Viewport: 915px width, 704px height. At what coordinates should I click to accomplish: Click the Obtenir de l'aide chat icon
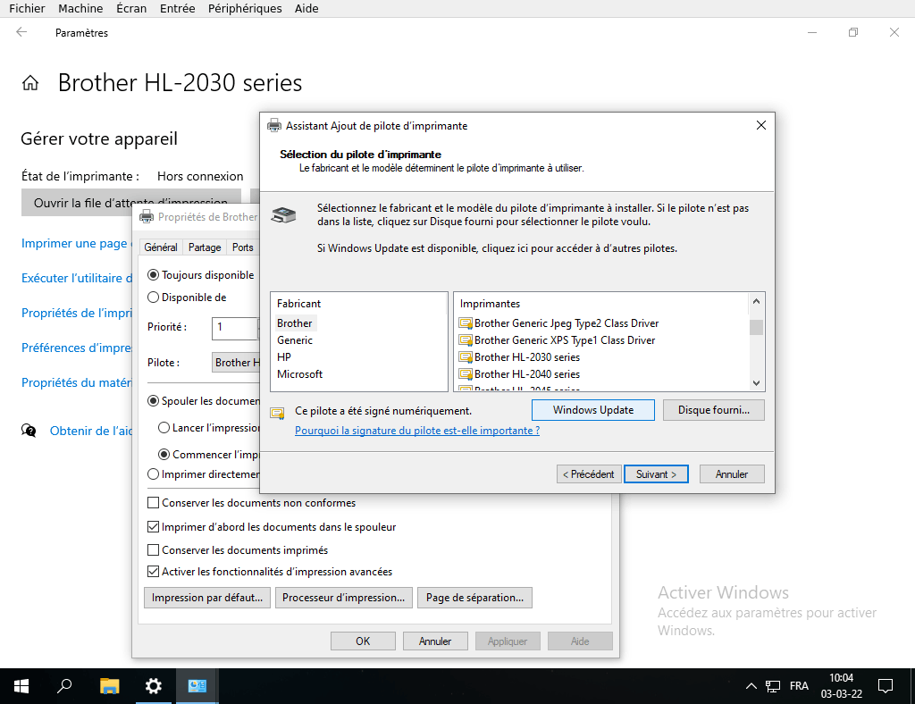(x=29, y=431)
